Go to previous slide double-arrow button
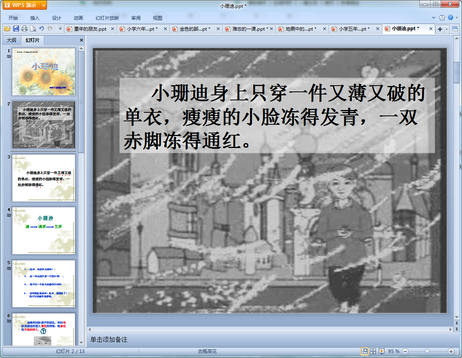This screenshot has width=462, height=358. [x=457, y=323]
